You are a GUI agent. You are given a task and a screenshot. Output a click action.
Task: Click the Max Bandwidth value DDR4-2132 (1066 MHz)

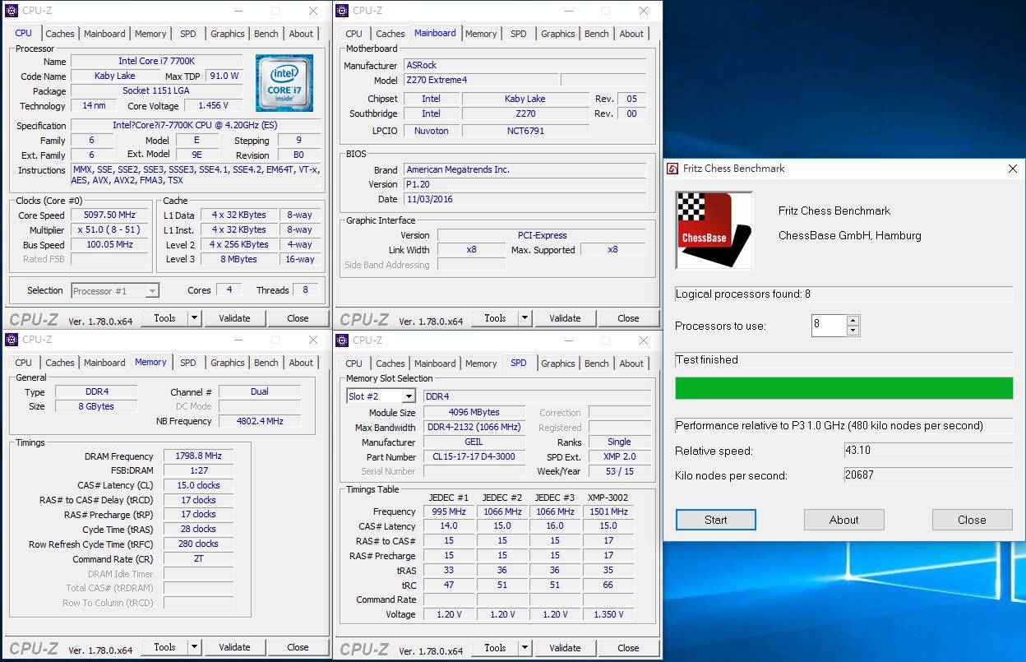click(474, 428)
